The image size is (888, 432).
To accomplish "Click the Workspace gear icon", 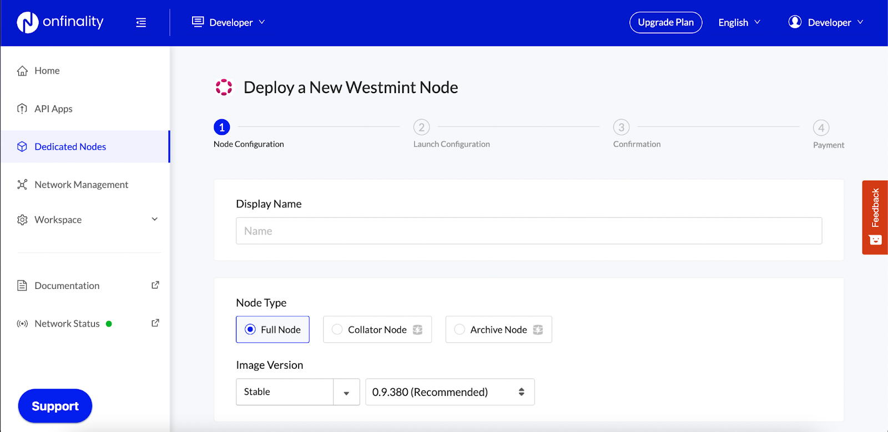I will coord(22,220).
